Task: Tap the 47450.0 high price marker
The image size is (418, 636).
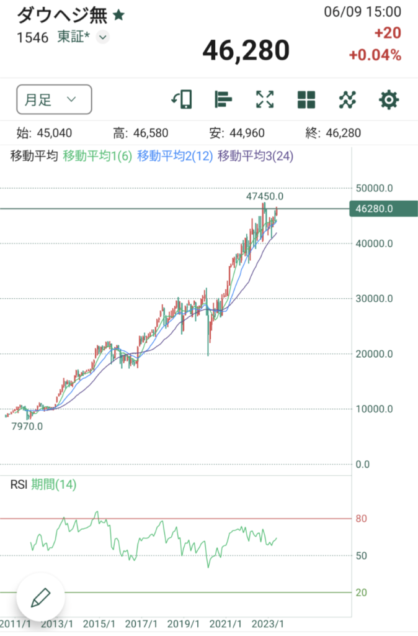Action: tap(265, 196)
